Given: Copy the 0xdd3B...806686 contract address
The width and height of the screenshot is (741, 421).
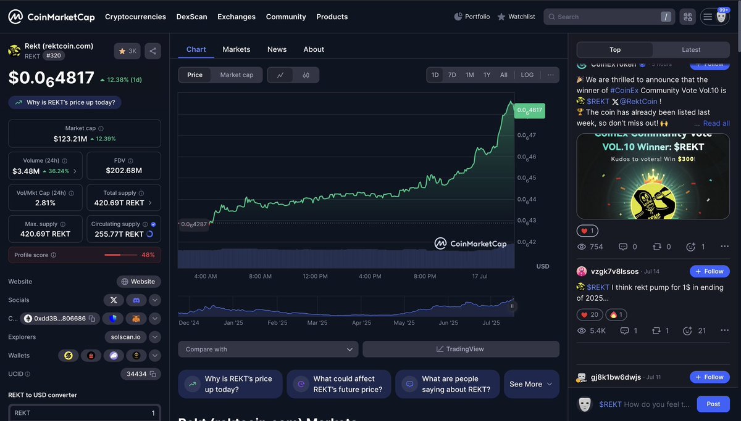Looking at the screenshot, I should click(91, 319).
